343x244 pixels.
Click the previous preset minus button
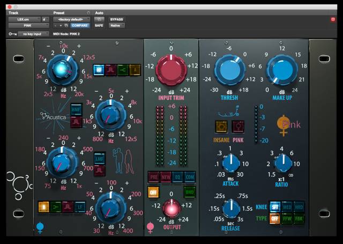[x=55, y=26]
